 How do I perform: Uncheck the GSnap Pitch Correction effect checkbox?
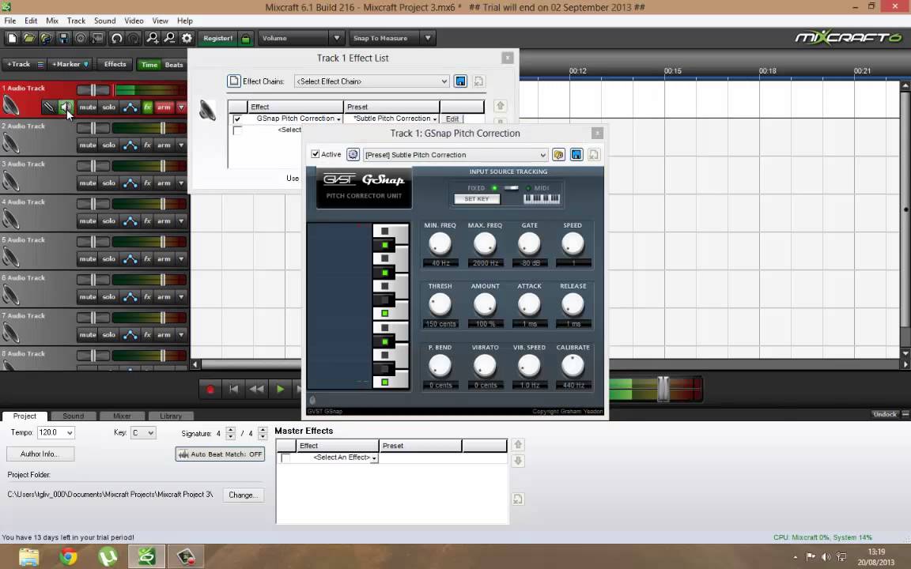pyautogui.click(x=237, y=119)
